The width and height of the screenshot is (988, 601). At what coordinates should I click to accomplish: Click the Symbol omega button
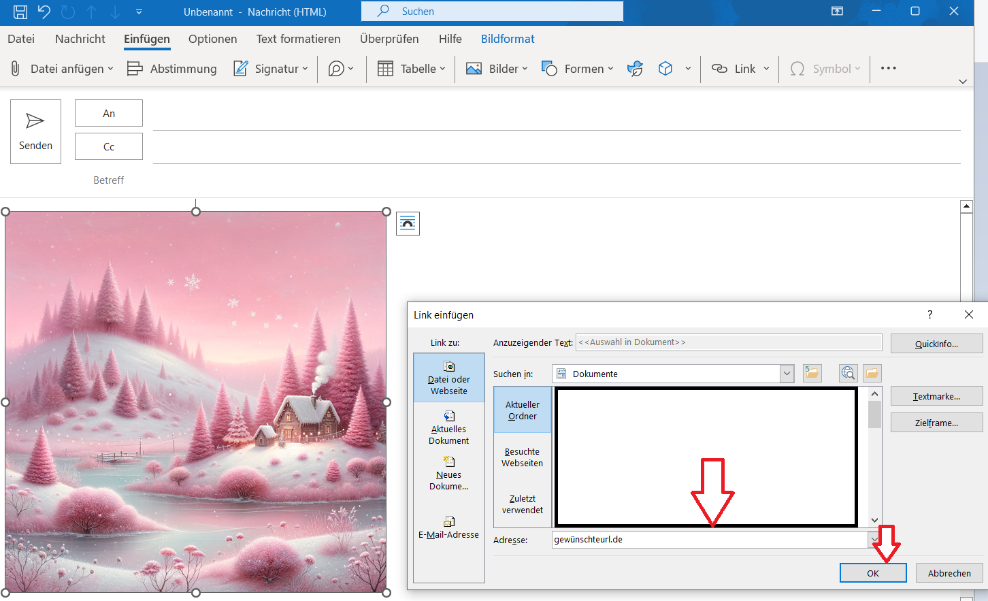(825, 69)
